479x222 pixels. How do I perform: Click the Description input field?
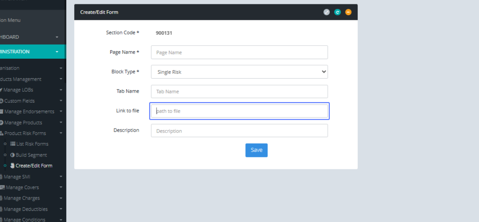[x=239, y=131]
